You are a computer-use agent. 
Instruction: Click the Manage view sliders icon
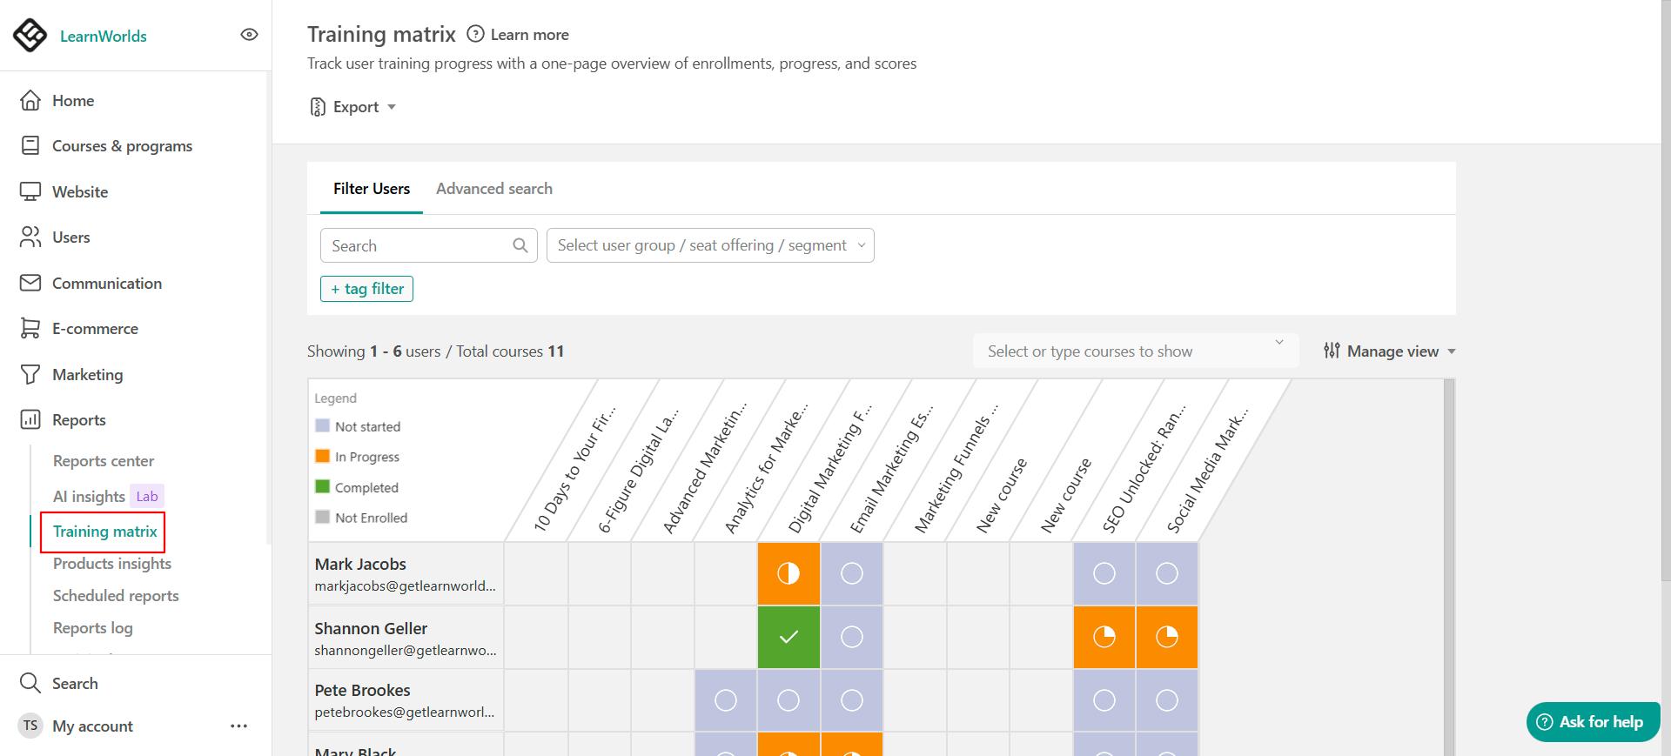[x=1332, y=351]
